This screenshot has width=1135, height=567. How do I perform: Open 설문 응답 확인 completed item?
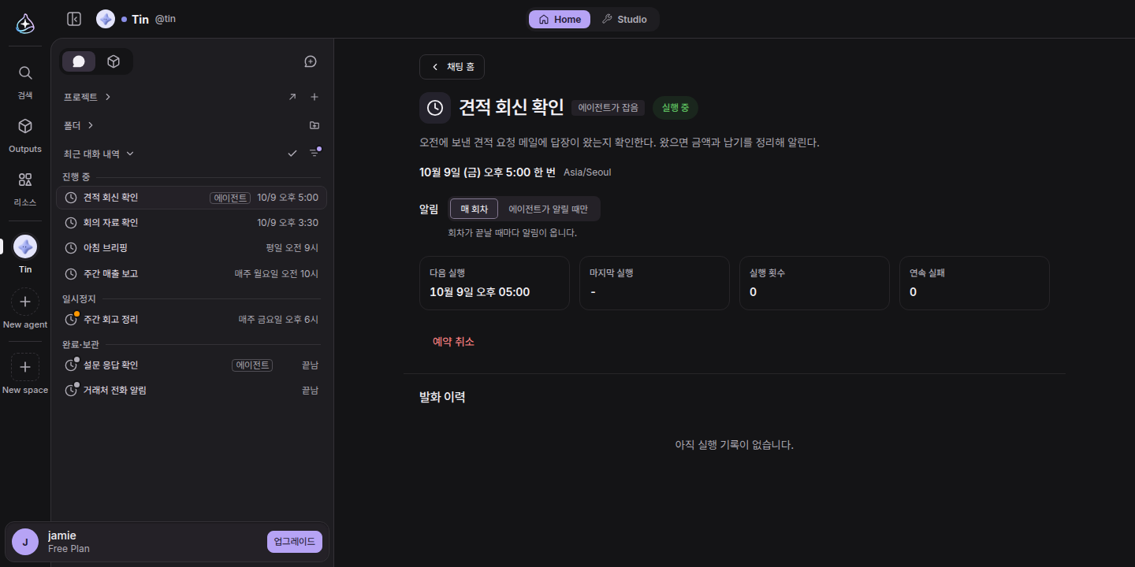[192, 365]
